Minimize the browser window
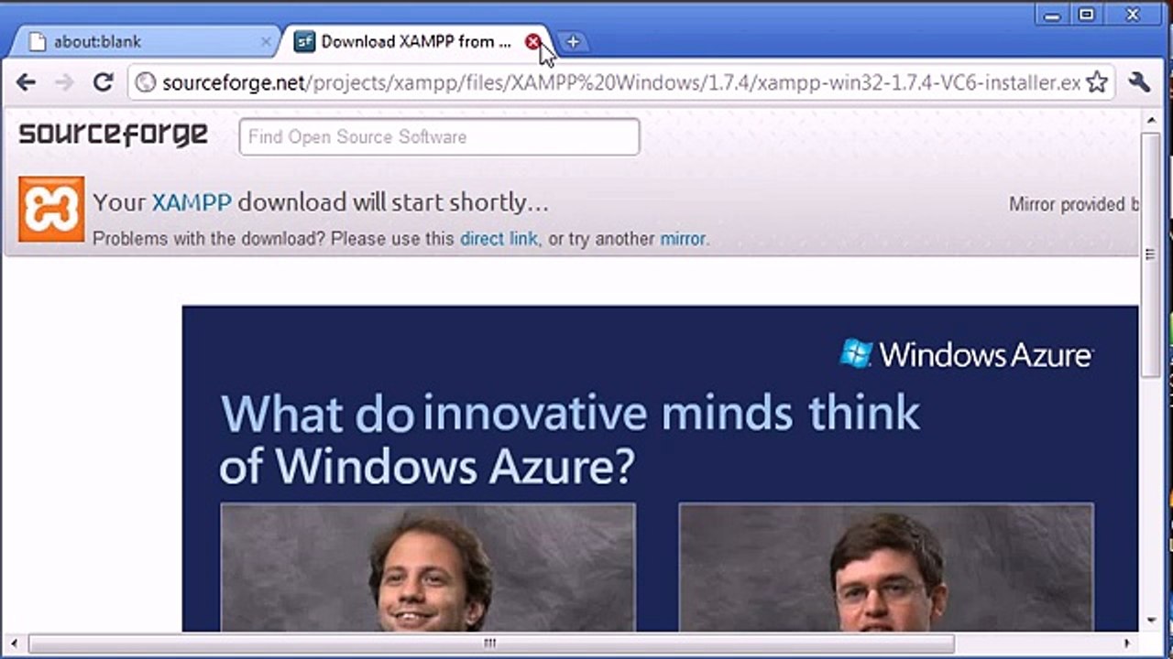The width and height of the screenshot is (1173, 659). coord(1053,14)
